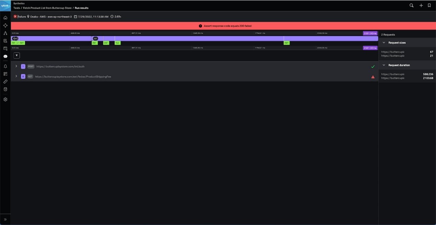Image resolution: width=436 pixels, height=225 pixels.
Task: Click the Splunk logo
Action: coord(5,5)
